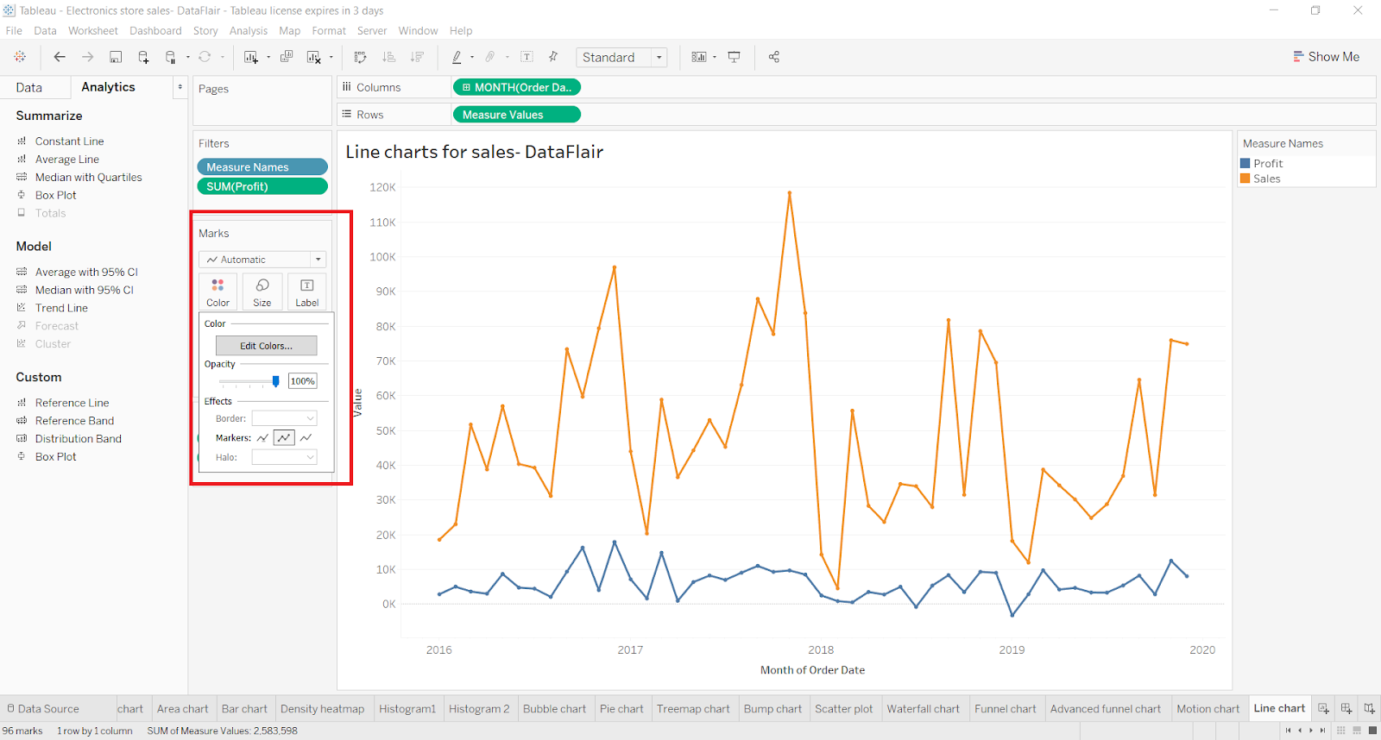Select all markers option

[x=284, y=438]
